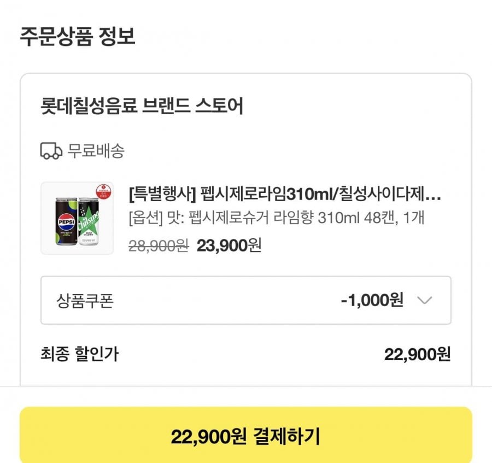
Task: Expand the 상품쿠폰 chevron arrow
Action: (x=424, y=300)
